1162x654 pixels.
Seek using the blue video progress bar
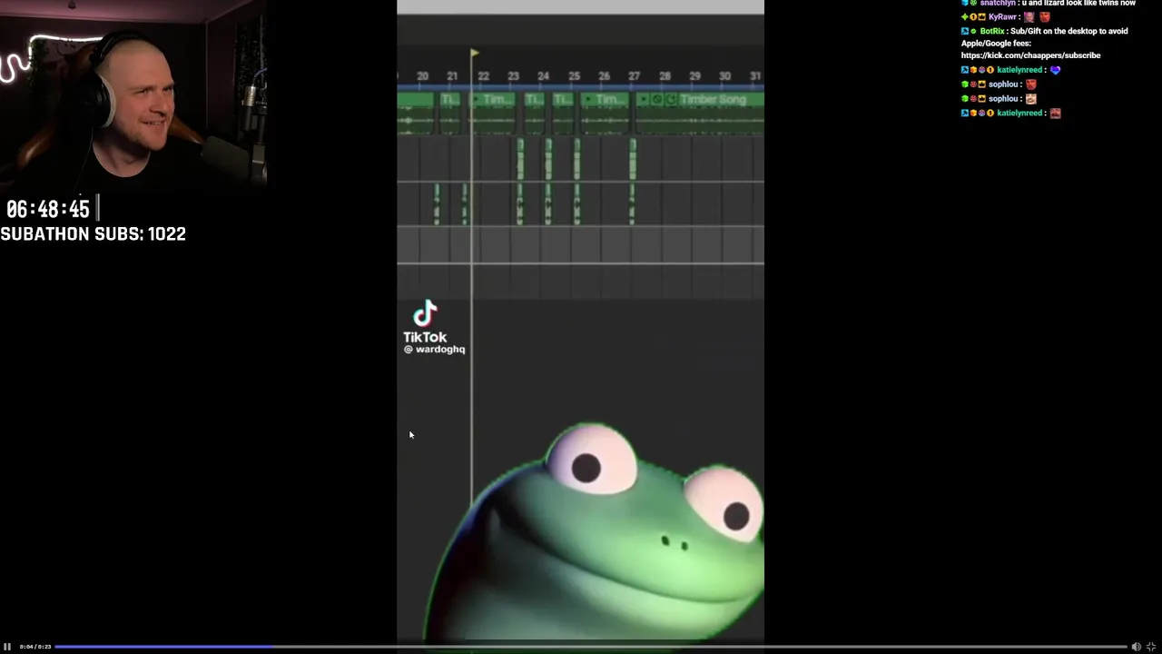point(592,647)
